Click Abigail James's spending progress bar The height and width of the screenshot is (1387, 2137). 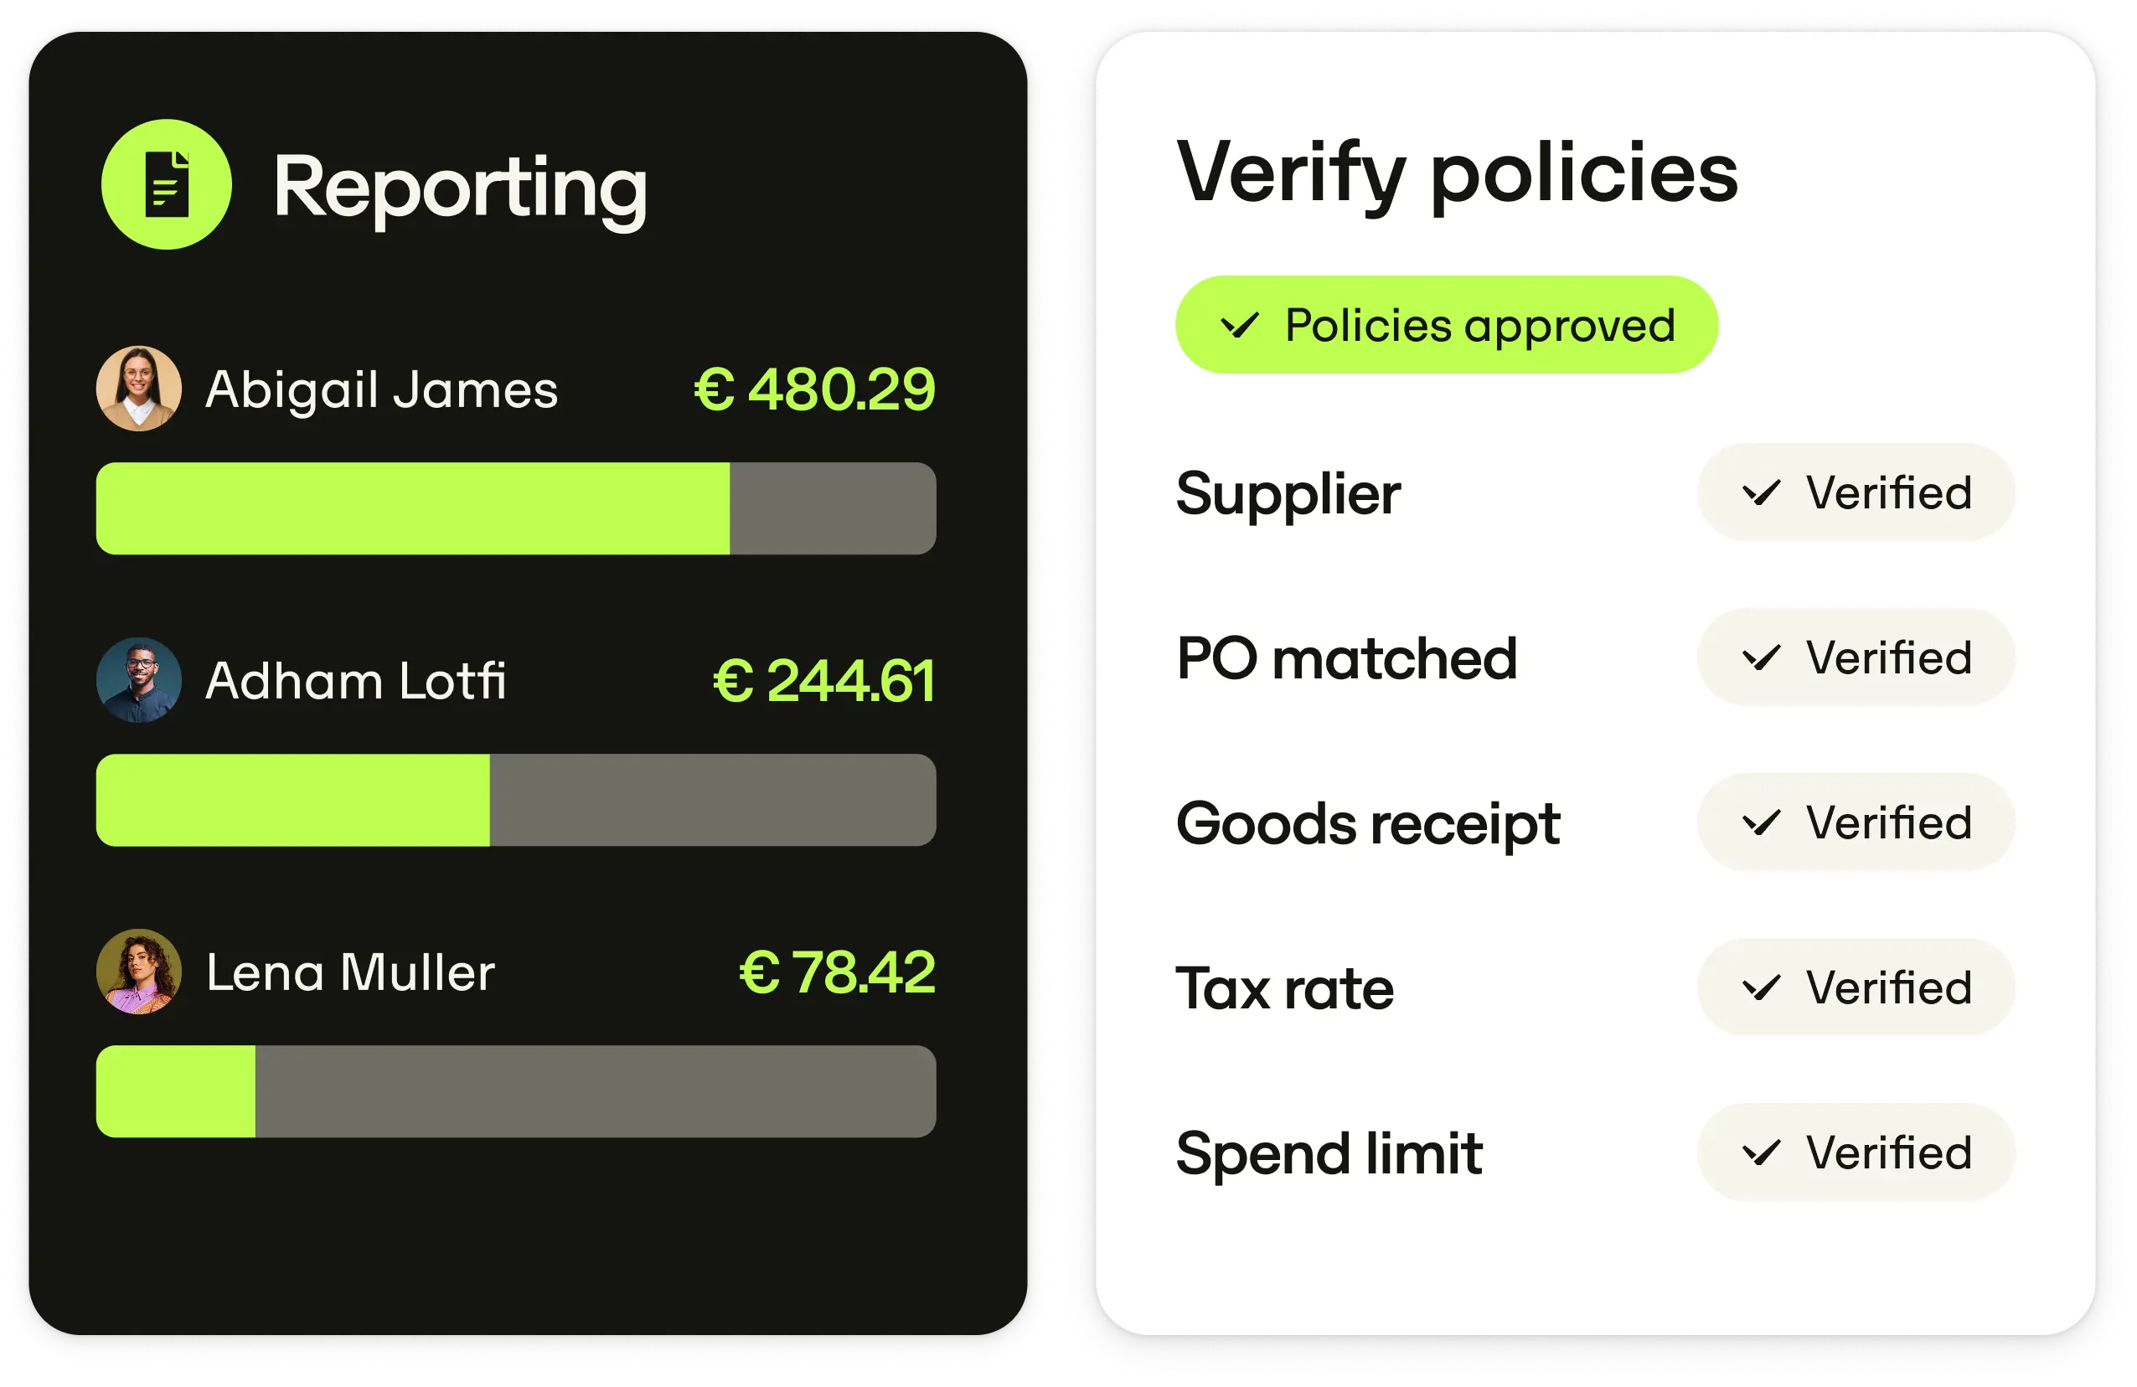click(x=516, y=508)
